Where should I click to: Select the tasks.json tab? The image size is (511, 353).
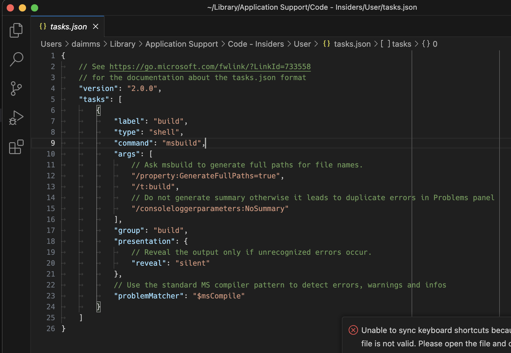[x=68, y=27]
